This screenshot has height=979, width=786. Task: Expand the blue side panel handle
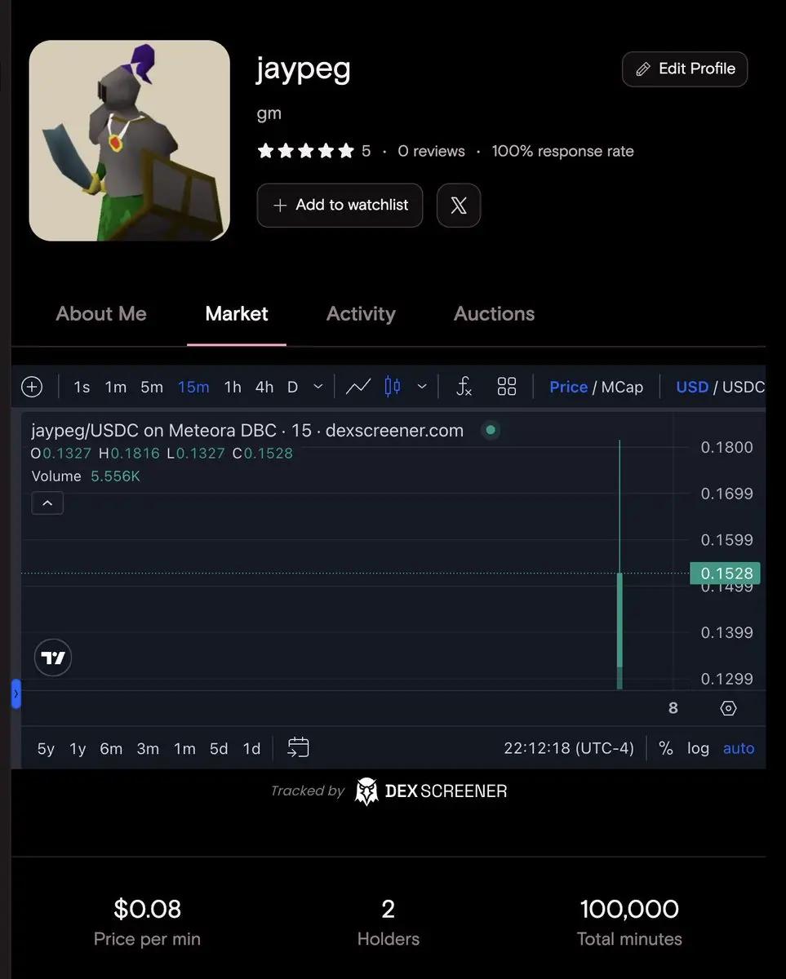(x=16, y=693)
